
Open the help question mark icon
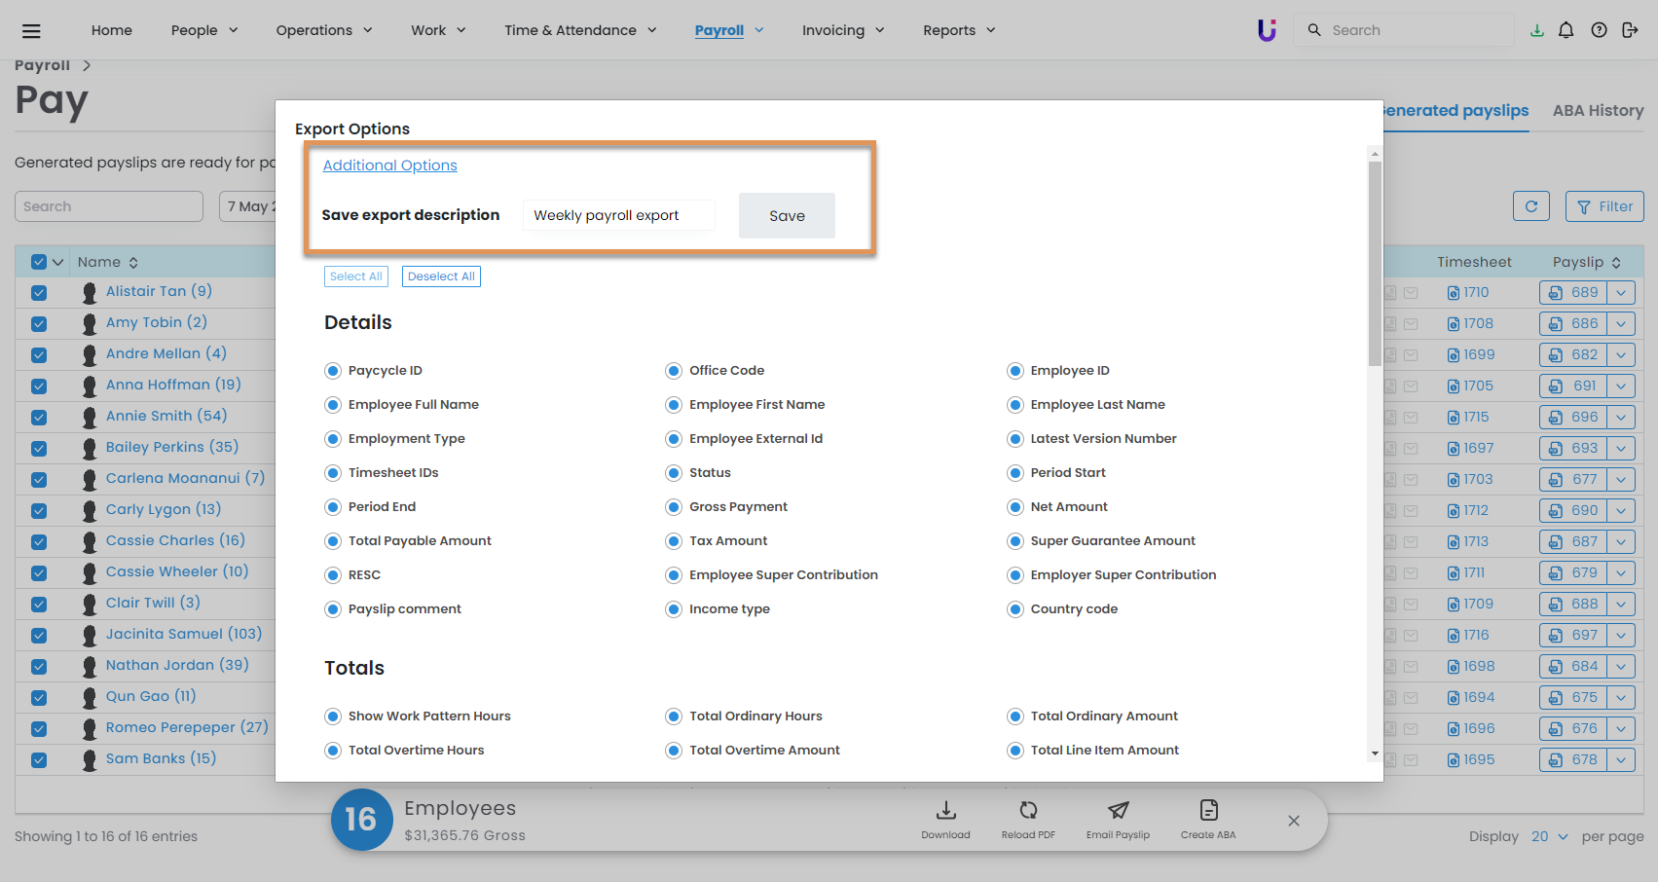(1599, 30)
